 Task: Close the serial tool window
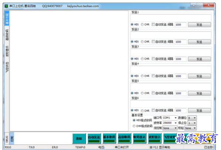[x=208, y=5]
